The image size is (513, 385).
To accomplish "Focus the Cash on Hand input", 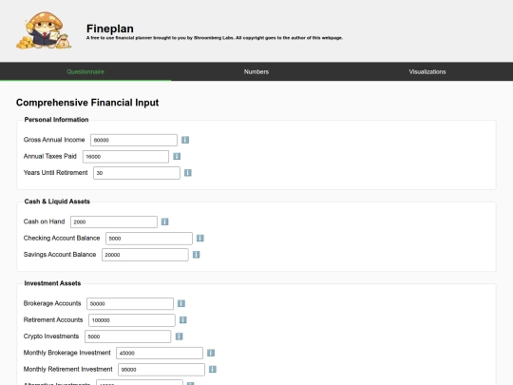I will 114,221.
